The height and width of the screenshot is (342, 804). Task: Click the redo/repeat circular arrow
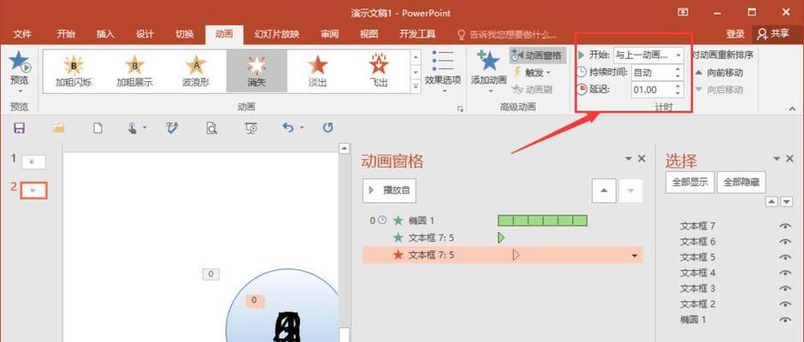coord(328,127)
